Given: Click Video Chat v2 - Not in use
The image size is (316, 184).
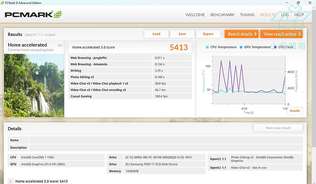Looking at the screenshot, I should (249, 167).
